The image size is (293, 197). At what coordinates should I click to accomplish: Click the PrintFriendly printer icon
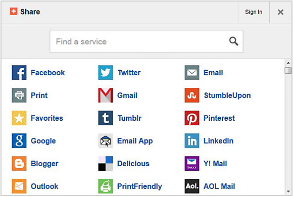click(x=106, y=186)
